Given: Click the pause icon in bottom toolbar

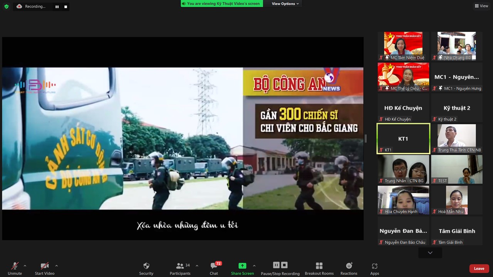Looking at the screenshot, I should (276, 265).
